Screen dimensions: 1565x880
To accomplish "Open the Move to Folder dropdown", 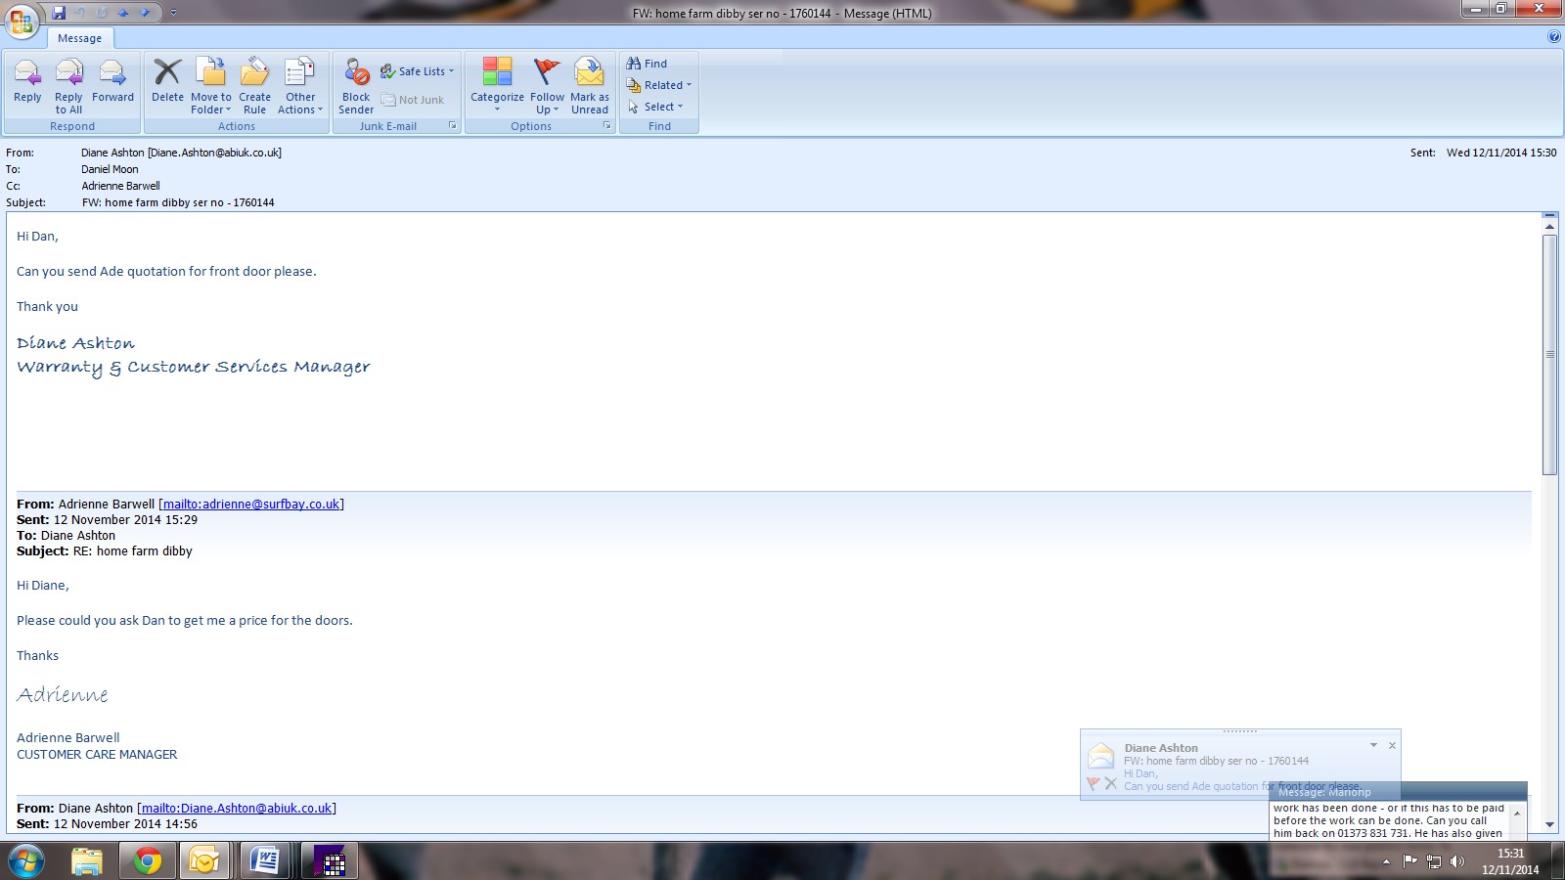I will coord(211,83).
